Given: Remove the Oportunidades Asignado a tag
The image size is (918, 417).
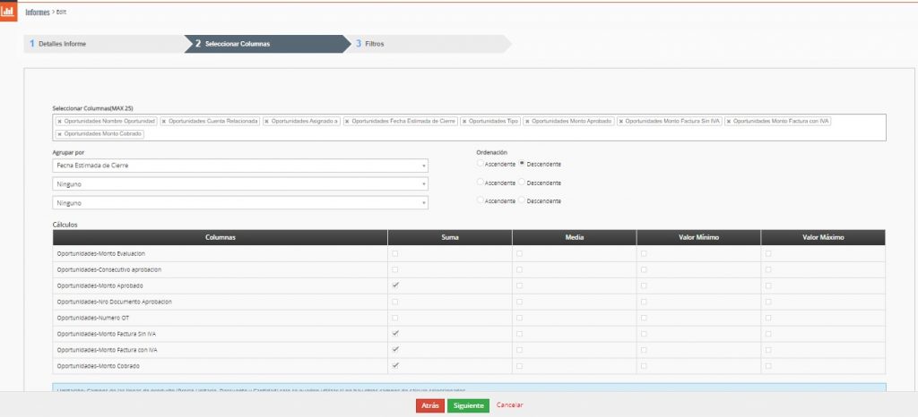Looking at the screenshot, I should point(267,121).
